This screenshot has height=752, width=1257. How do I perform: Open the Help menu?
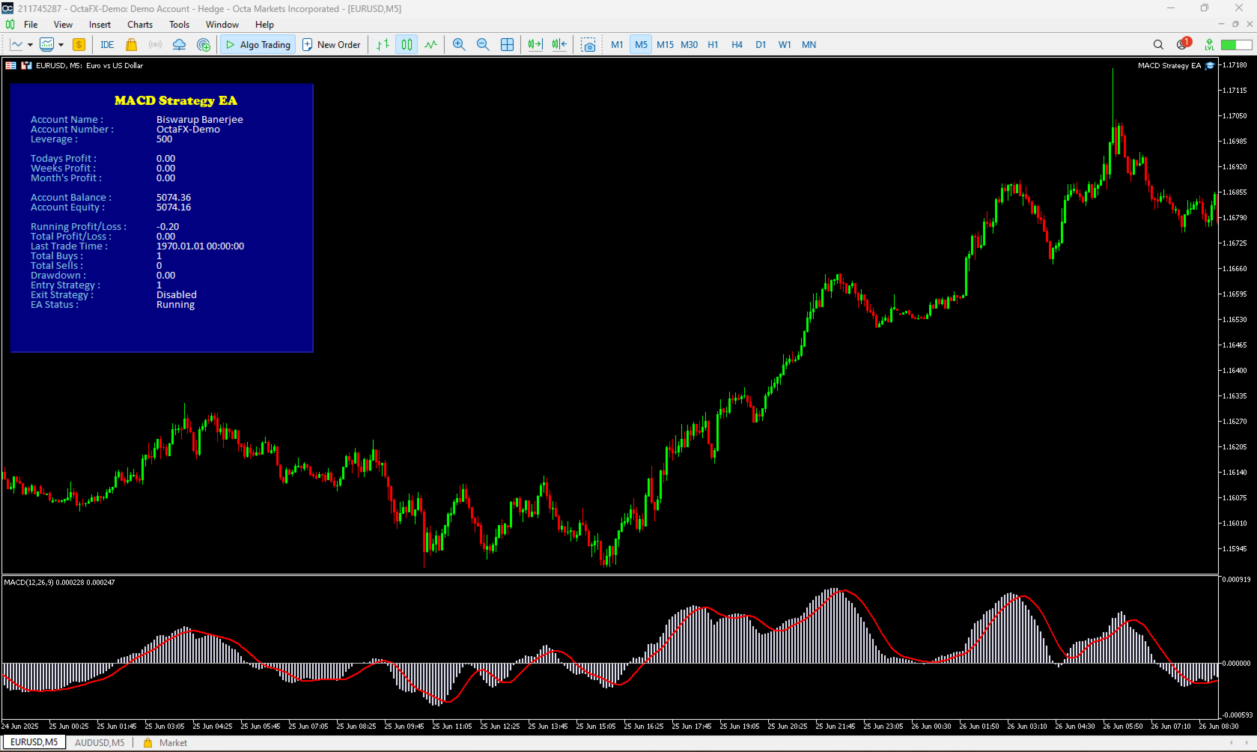pyautogui.click(x=264, y=25)
